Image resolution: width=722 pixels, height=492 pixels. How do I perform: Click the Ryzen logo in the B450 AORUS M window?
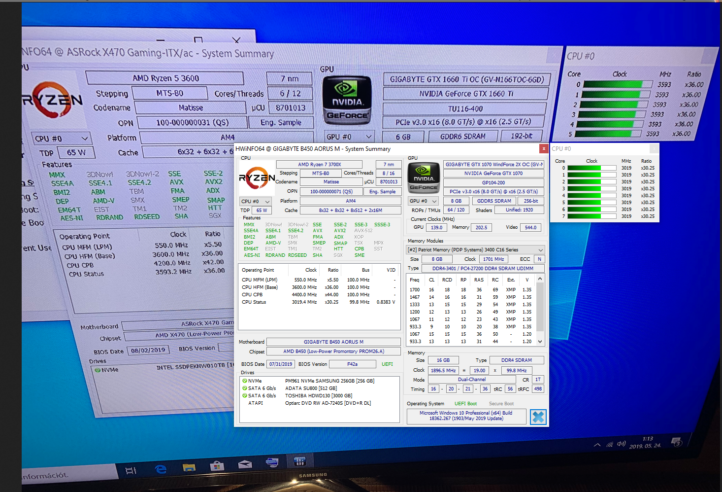[x=257, y=178]
